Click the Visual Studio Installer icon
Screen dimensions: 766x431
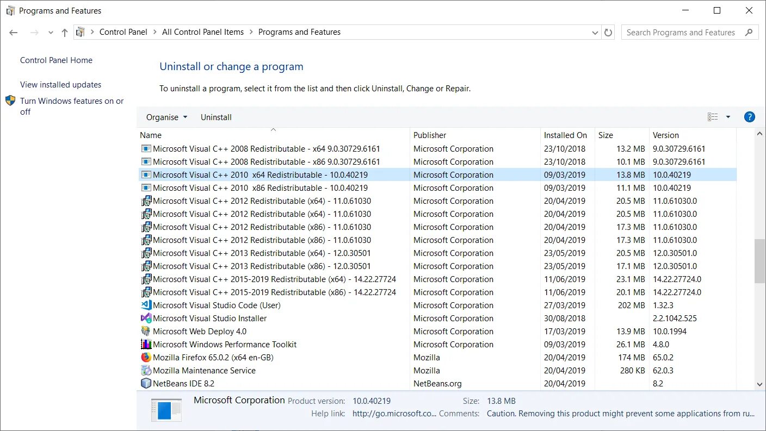[x=146, y=318]
